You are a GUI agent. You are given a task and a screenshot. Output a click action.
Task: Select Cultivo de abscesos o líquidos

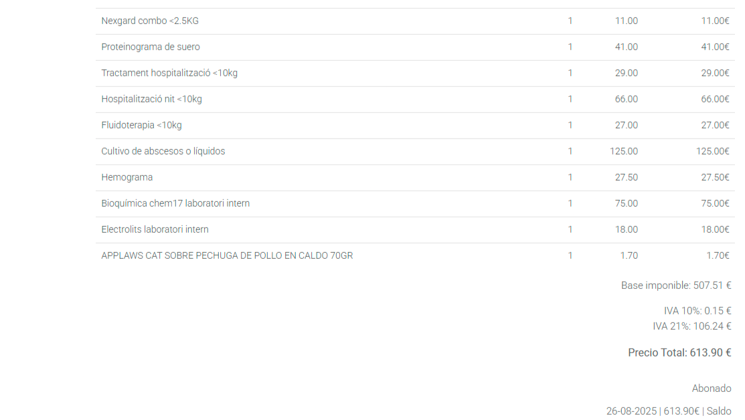click(163, 151)
